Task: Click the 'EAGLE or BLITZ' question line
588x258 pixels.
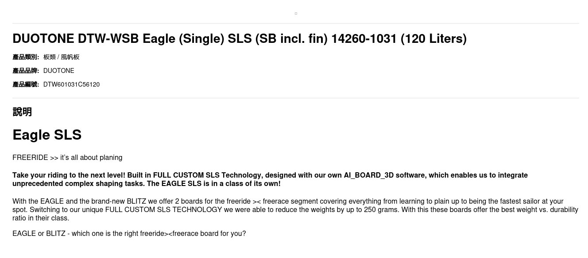Action: [129, 234]
